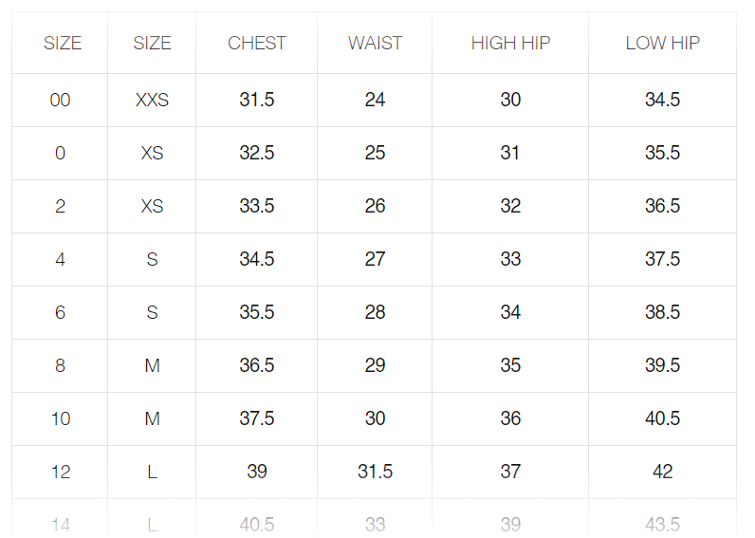Select the XXS size cell

tap(152, 100)
